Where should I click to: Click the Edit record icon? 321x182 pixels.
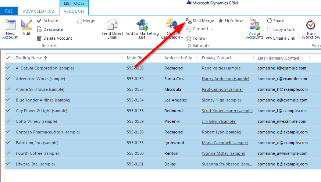(26, 25)
